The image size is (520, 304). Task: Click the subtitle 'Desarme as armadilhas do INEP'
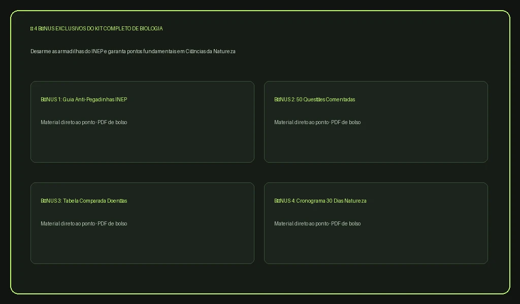coord(67,51)
